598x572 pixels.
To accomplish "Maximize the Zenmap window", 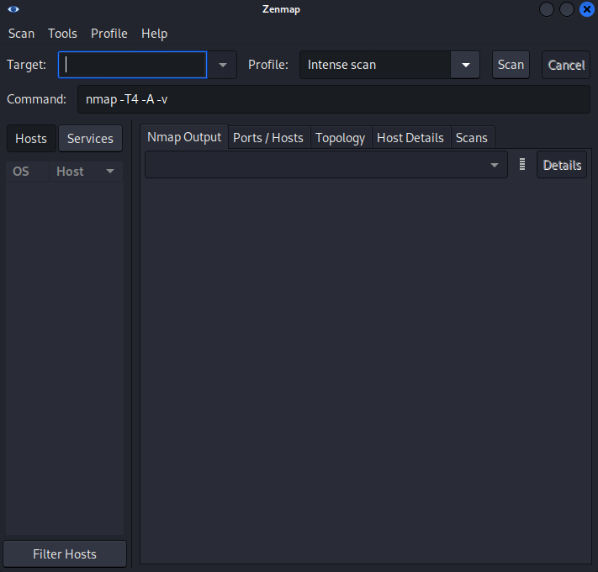I will point(567,9).
